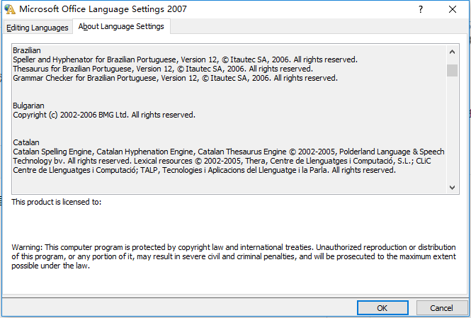Image resolution: width=471 pixels, height=318 pixels.
Task: Switch to the Editing Languages tab
Action: (38, 28)
